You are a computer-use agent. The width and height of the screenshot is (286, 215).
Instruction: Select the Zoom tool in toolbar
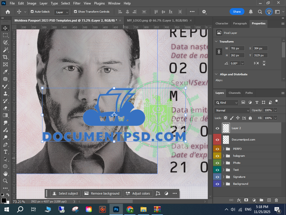click(x=5, y=181)
